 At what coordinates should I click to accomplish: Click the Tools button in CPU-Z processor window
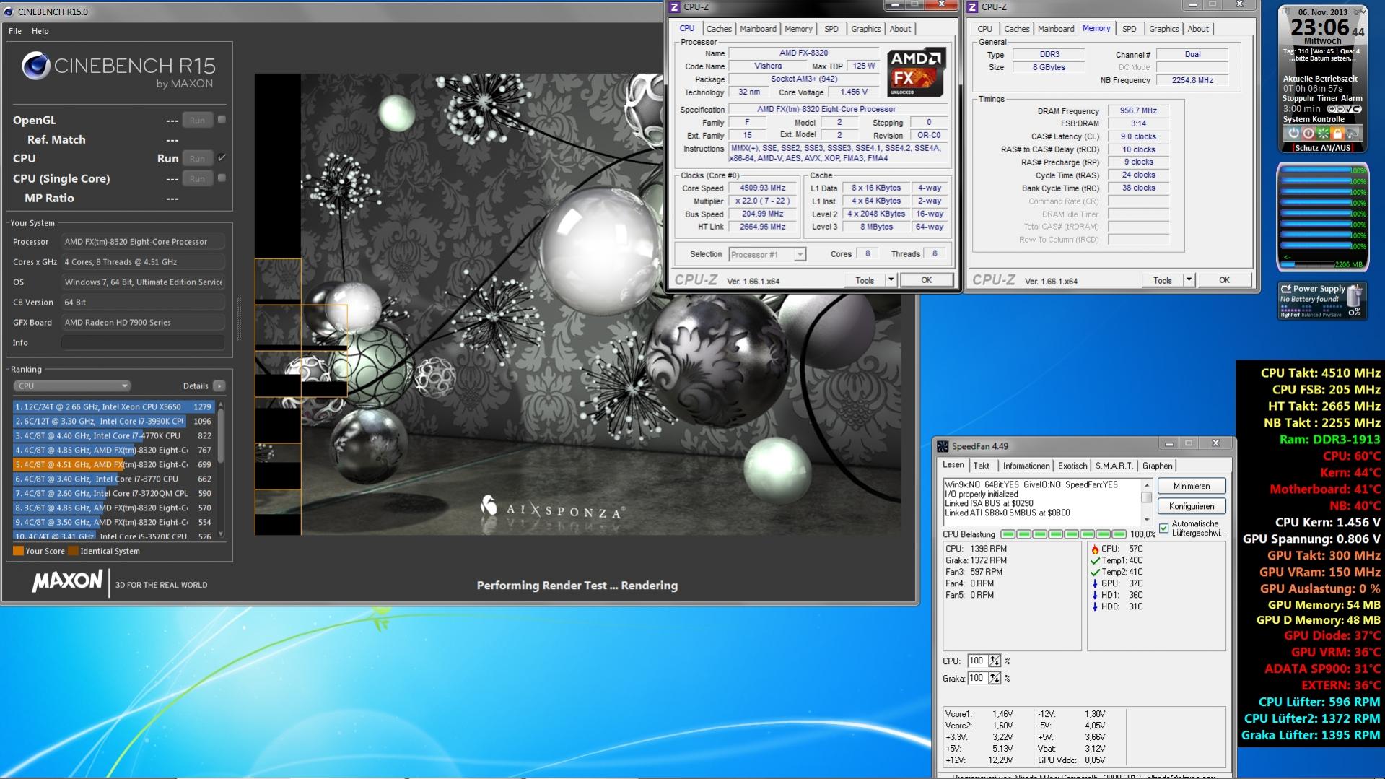pos(865,280)
